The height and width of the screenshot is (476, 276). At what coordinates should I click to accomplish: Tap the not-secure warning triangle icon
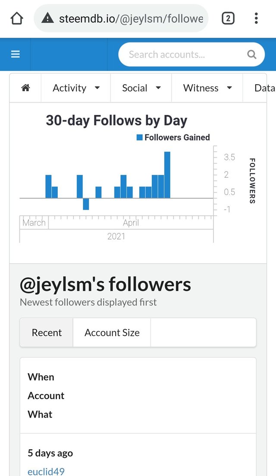(x=47, y=19)
